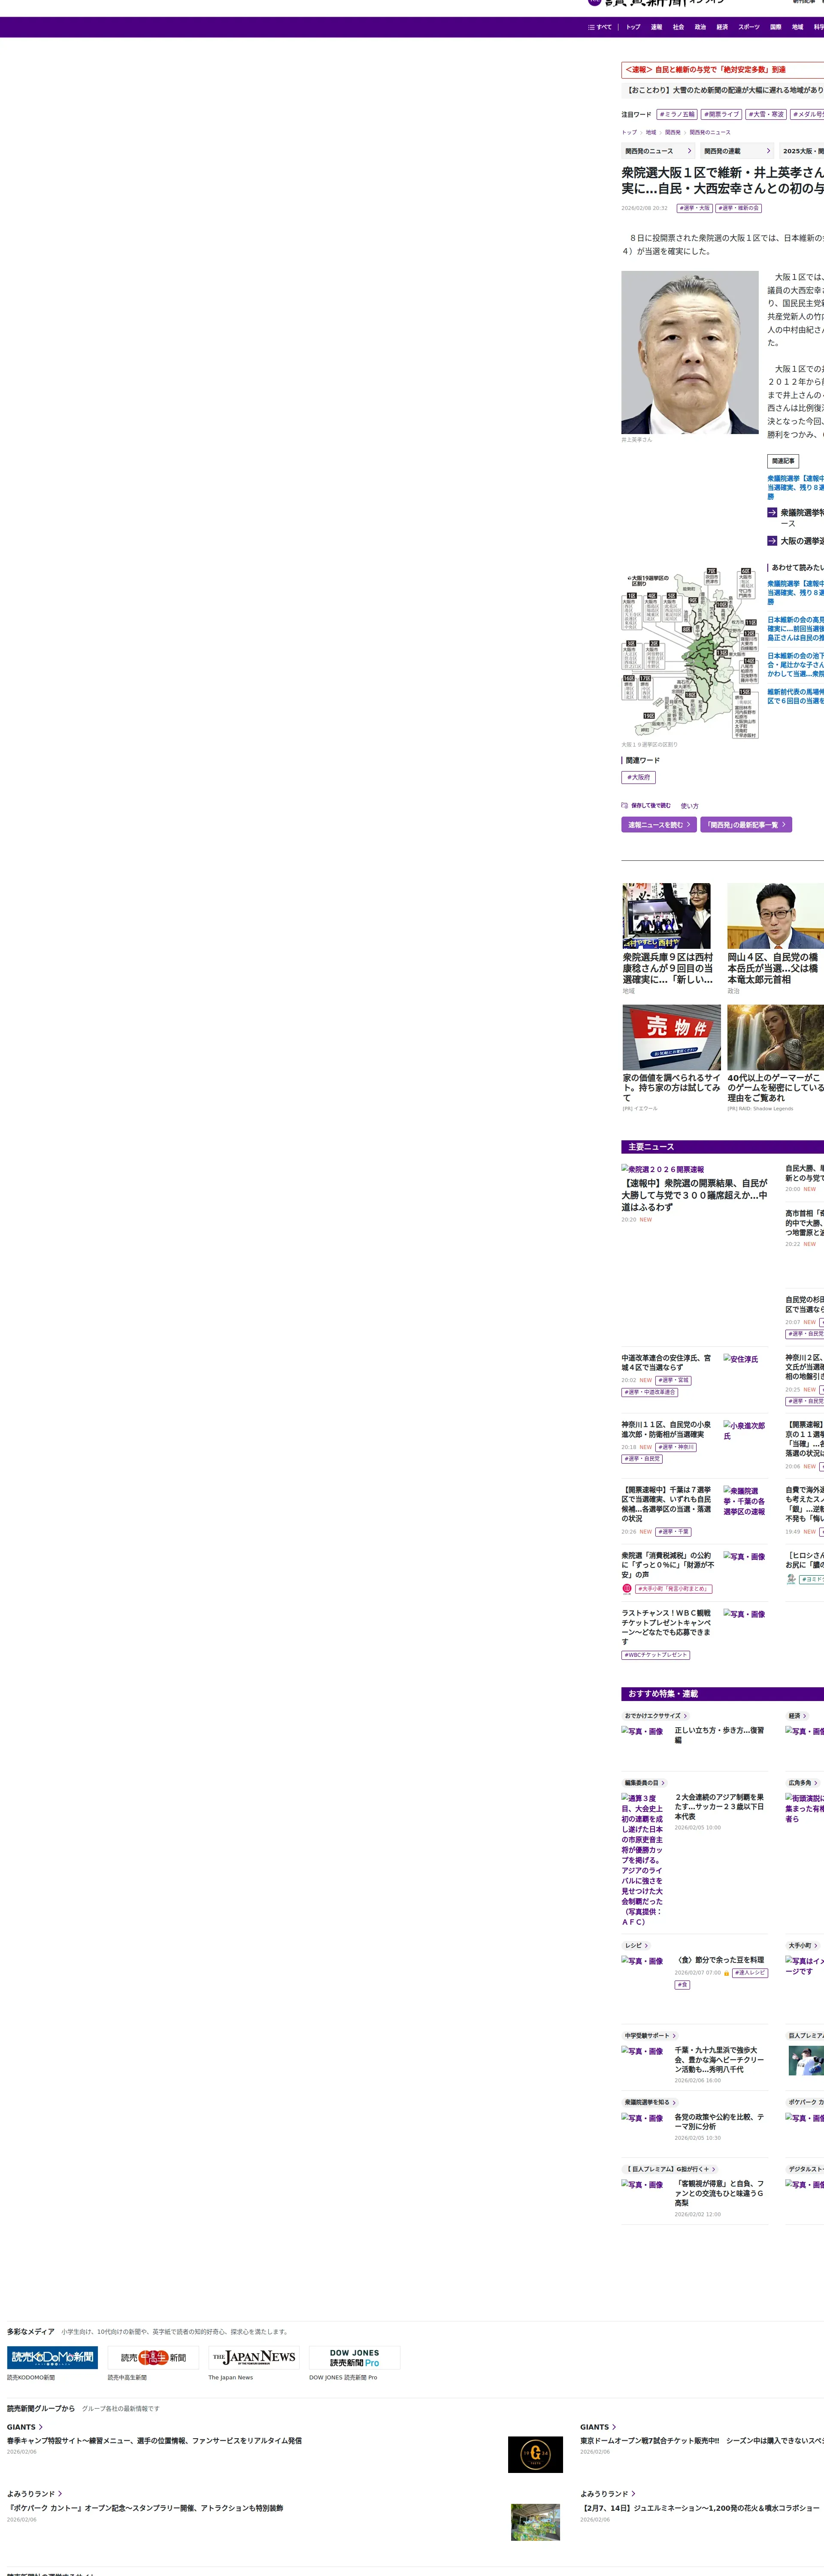The width and height of the screenshot is (824, 2576).
Task: Select 政治 in the navigation bar
Action: [x=700, y=27]
